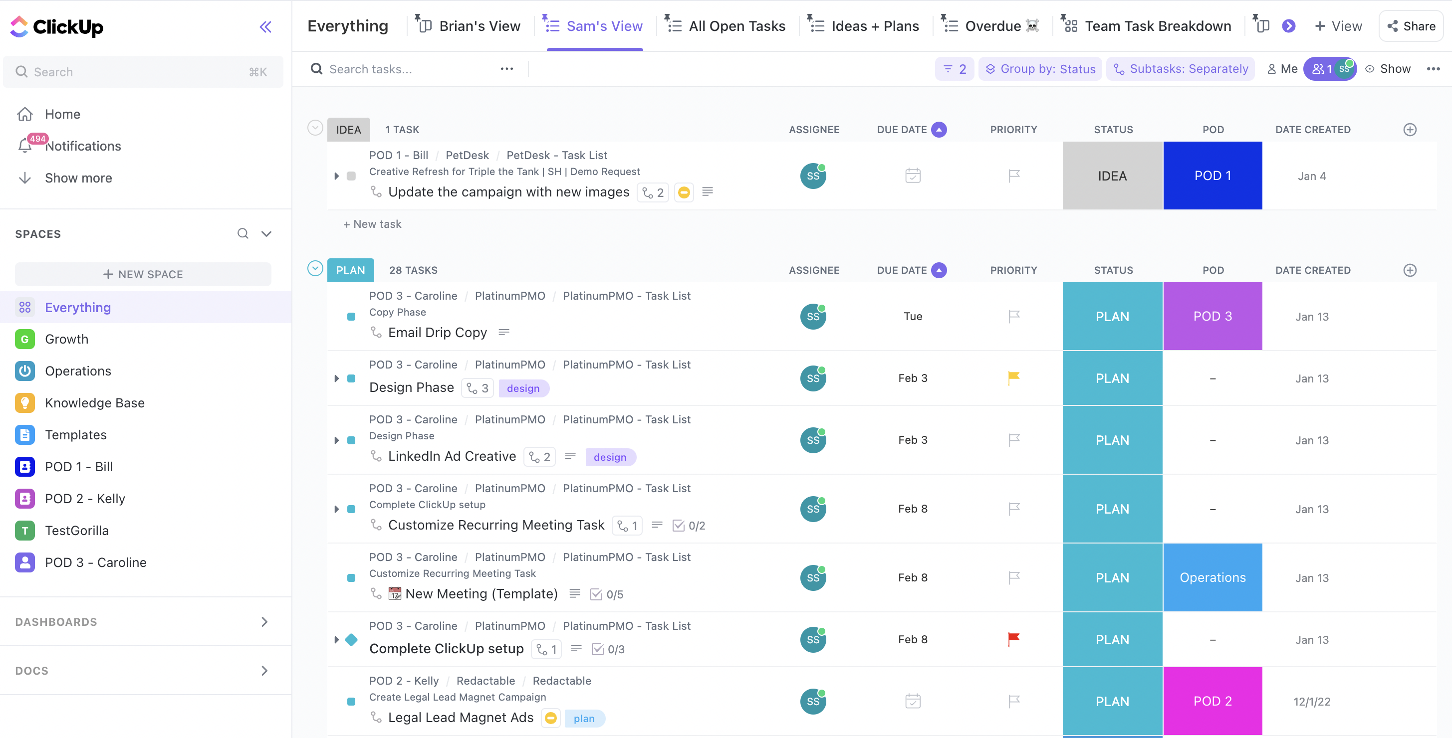The width and height of the screenshot is (1452, 738).
Task: Click the TestGorilla space icon
Action: pyautogui.click(x=25, y=531)
